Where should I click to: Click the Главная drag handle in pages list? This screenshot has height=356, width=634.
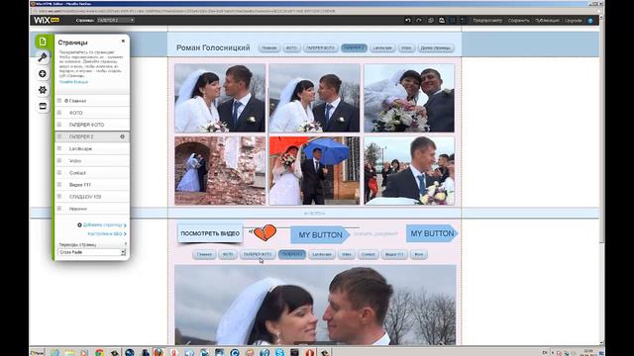[59, 101]
